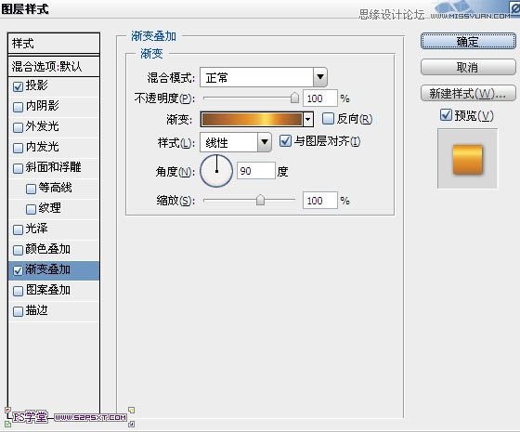This screenshot has width=520, height=432.
Task: Click the 缩放 100 input field
Action: (x=320, y=201)
